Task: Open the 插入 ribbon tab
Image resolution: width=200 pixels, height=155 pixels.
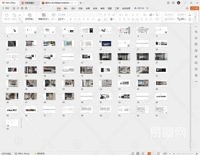Action: pos(66,8)
